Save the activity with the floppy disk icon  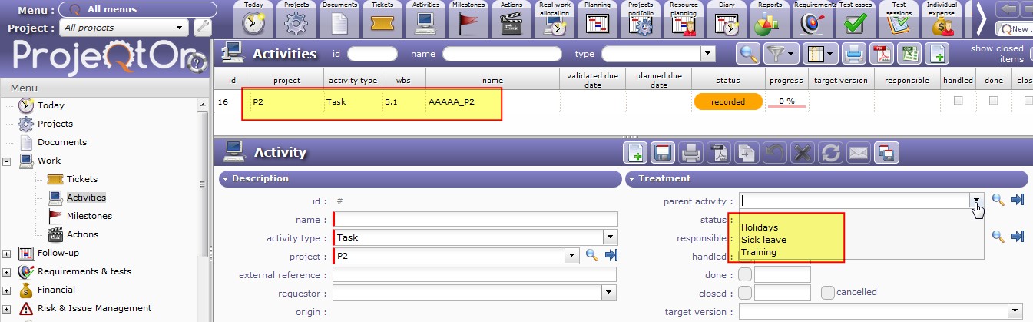click(x=663, y=152)
